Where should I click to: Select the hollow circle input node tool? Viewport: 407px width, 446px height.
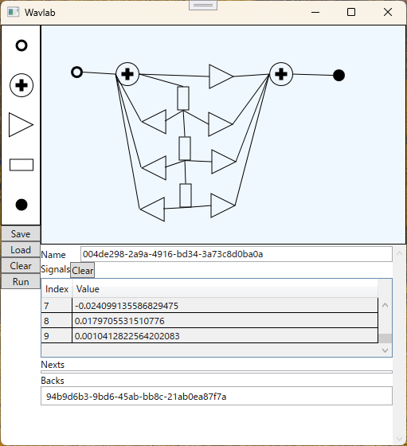coord(22,45)
